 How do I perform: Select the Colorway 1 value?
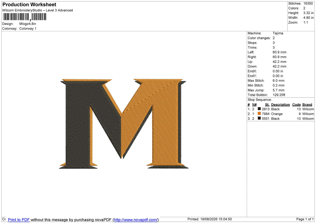28,28
